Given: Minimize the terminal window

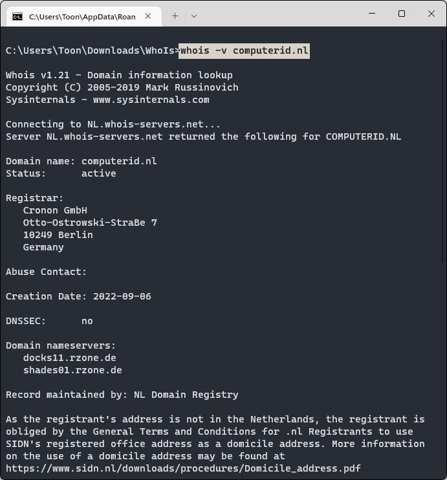Looking at the screenshot, I should click(x=372, y=14).
